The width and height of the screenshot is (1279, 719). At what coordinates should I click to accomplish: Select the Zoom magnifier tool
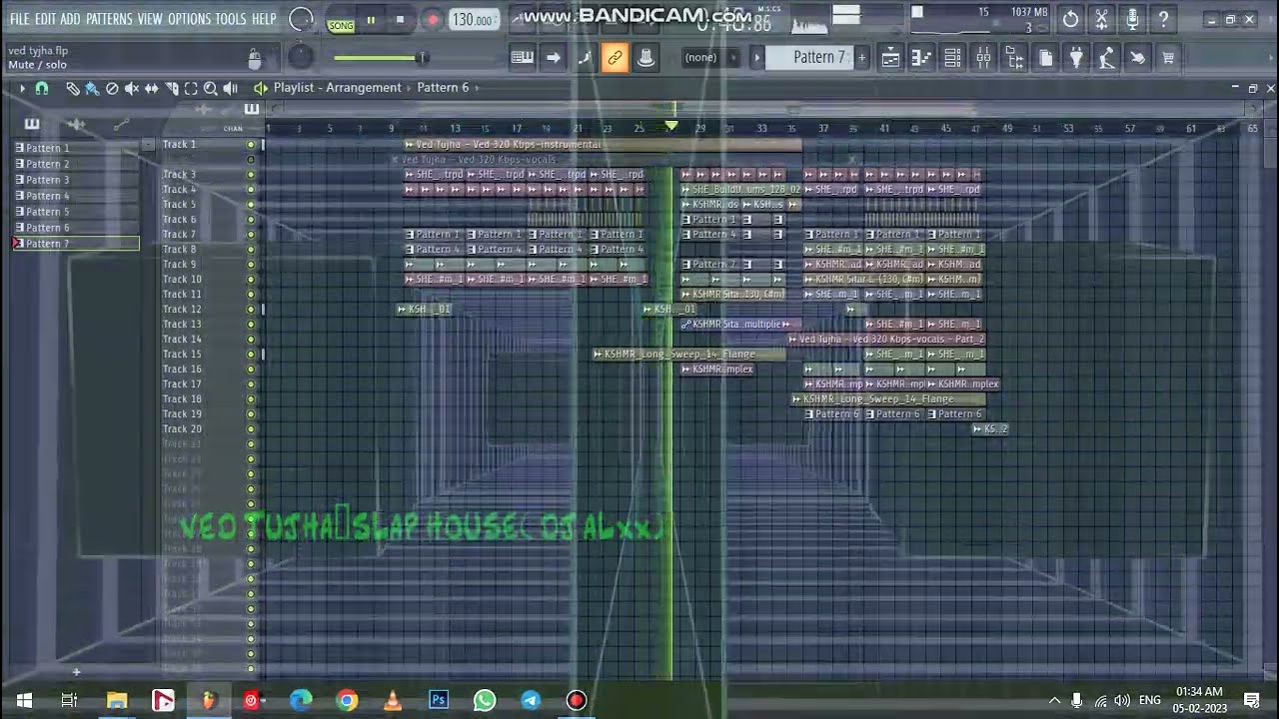(x=210, y=88)
